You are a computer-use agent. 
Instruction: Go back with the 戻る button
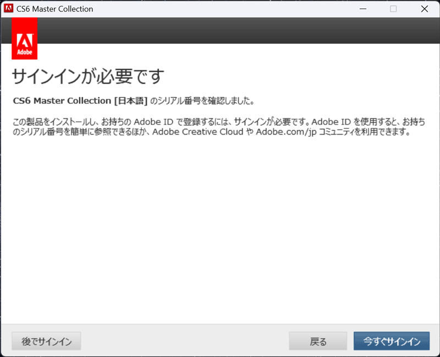[x=318, y=341]
